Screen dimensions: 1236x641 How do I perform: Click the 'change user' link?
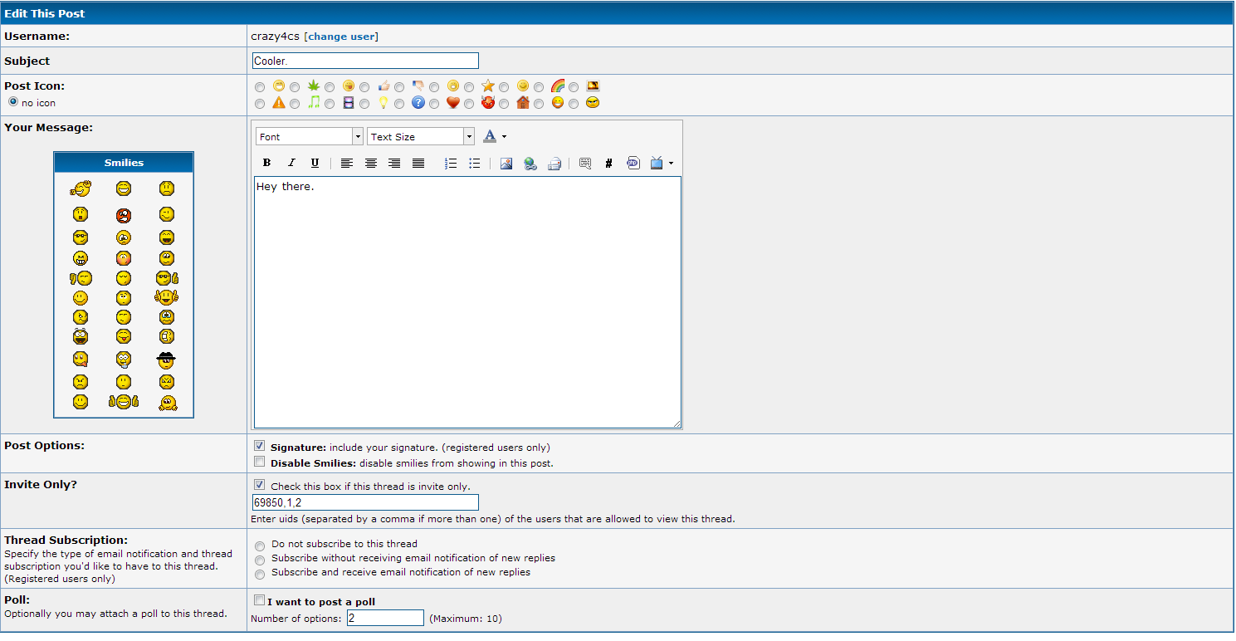click(x=341, y=37)
